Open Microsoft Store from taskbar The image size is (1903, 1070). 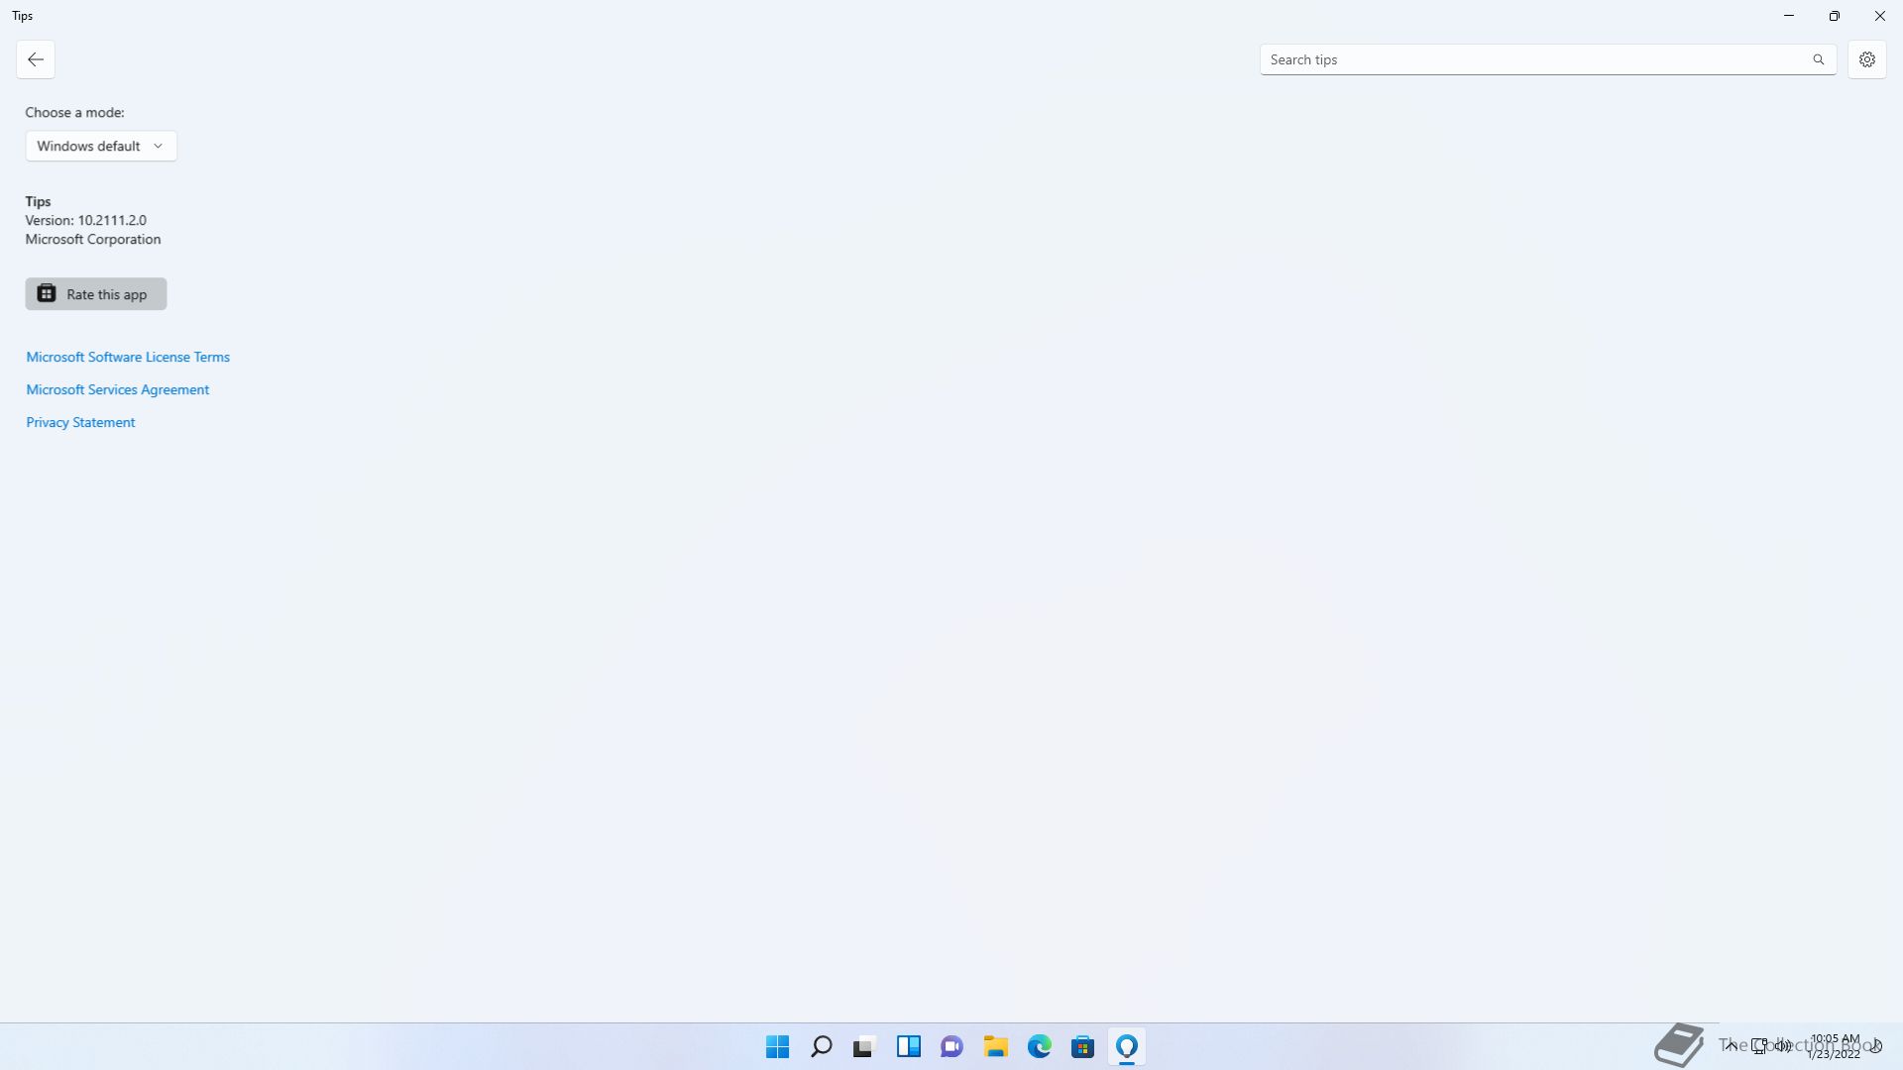click(x=1083, y=1046)
